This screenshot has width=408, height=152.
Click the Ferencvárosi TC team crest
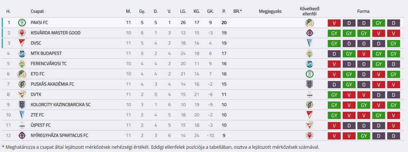[x=22, y=64]
